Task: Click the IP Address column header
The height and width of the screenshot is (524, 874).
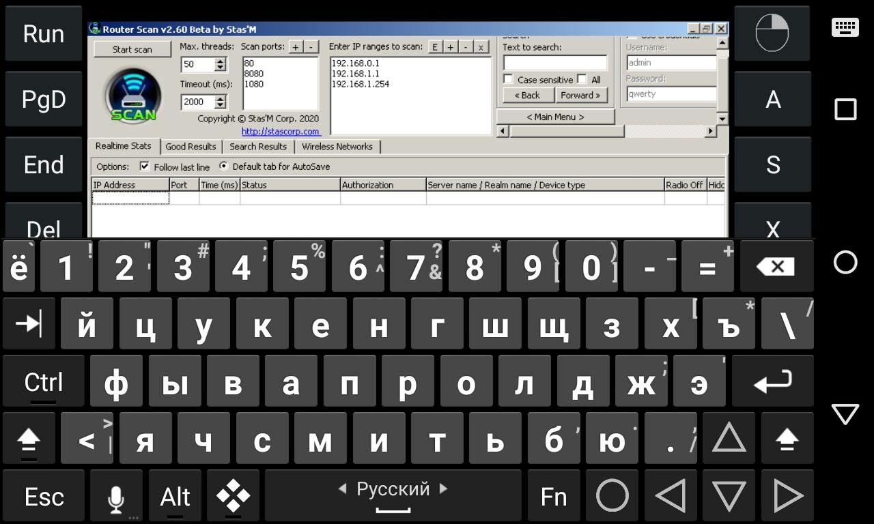Action: click(x=130, y=185)
